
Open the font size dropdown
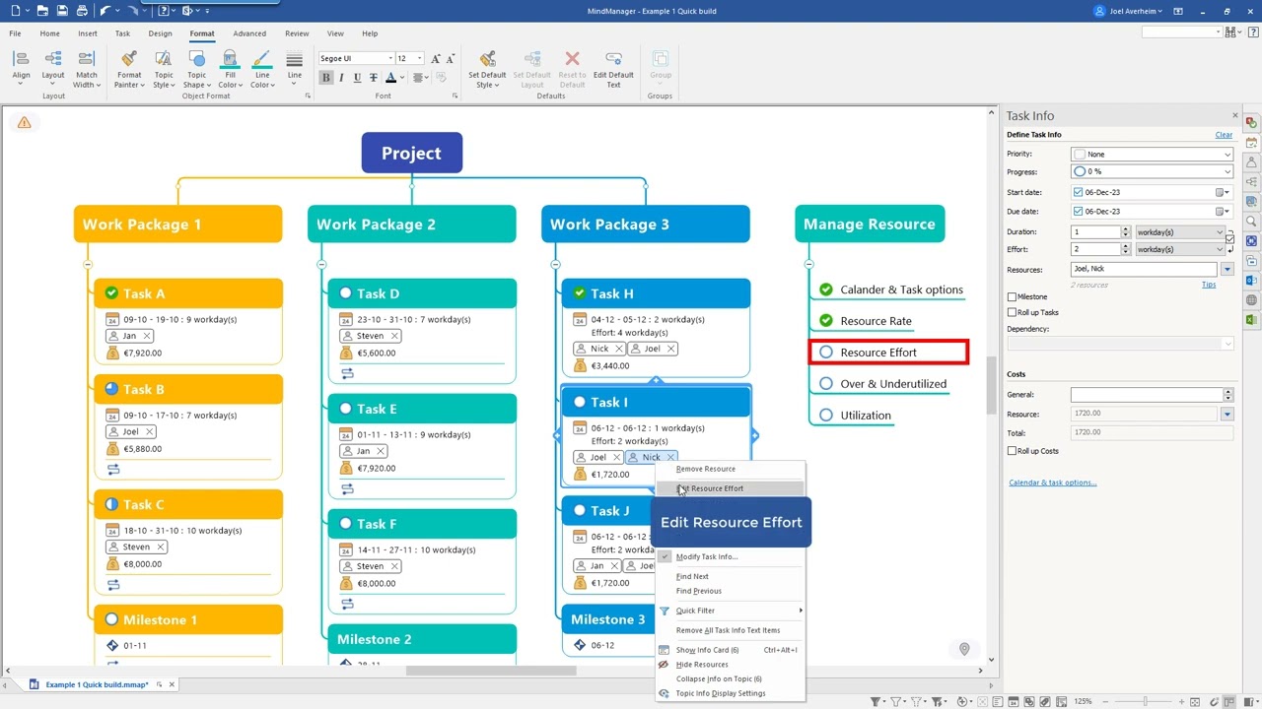click(420, 58)
